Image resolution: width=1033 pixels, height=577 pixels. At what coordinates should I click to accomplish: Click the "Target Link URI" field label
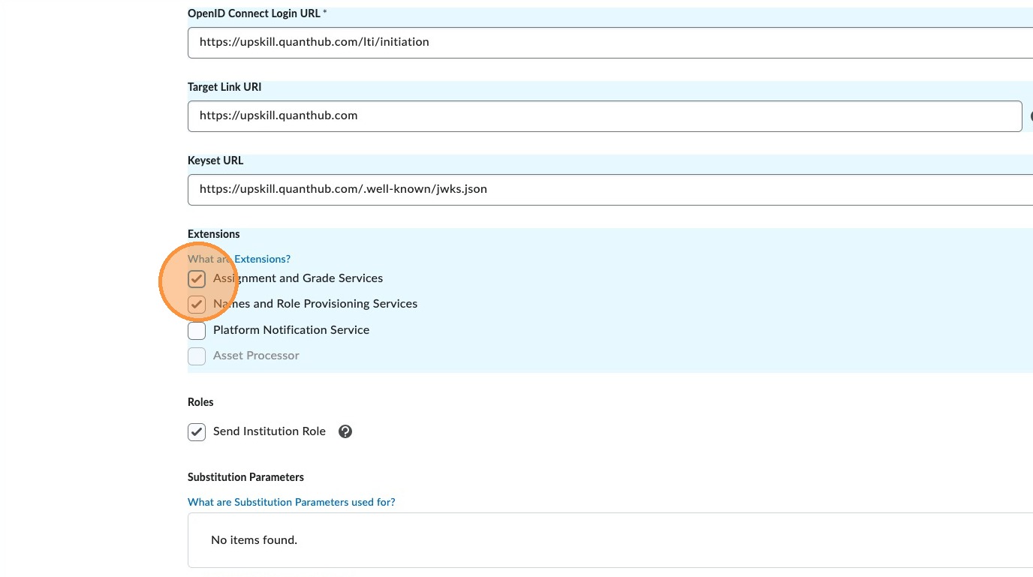point(224,87)
